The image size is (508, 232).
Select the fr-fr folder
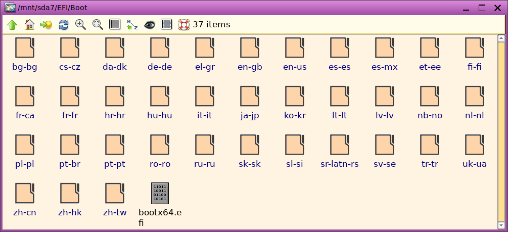tap(70, 103)
